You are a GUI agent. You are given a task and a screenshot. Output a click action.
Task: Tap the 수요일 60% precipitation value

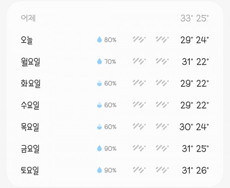[x=110, y=105]
